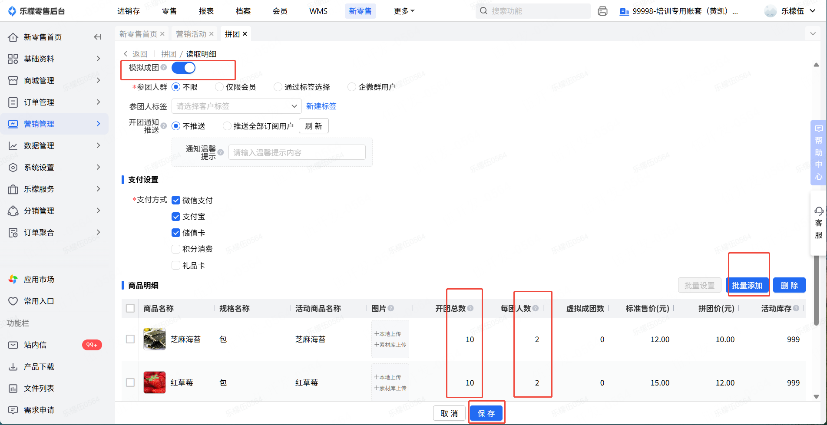
Task: Click the 订单聚合 icon
Action: click(13, 233)
